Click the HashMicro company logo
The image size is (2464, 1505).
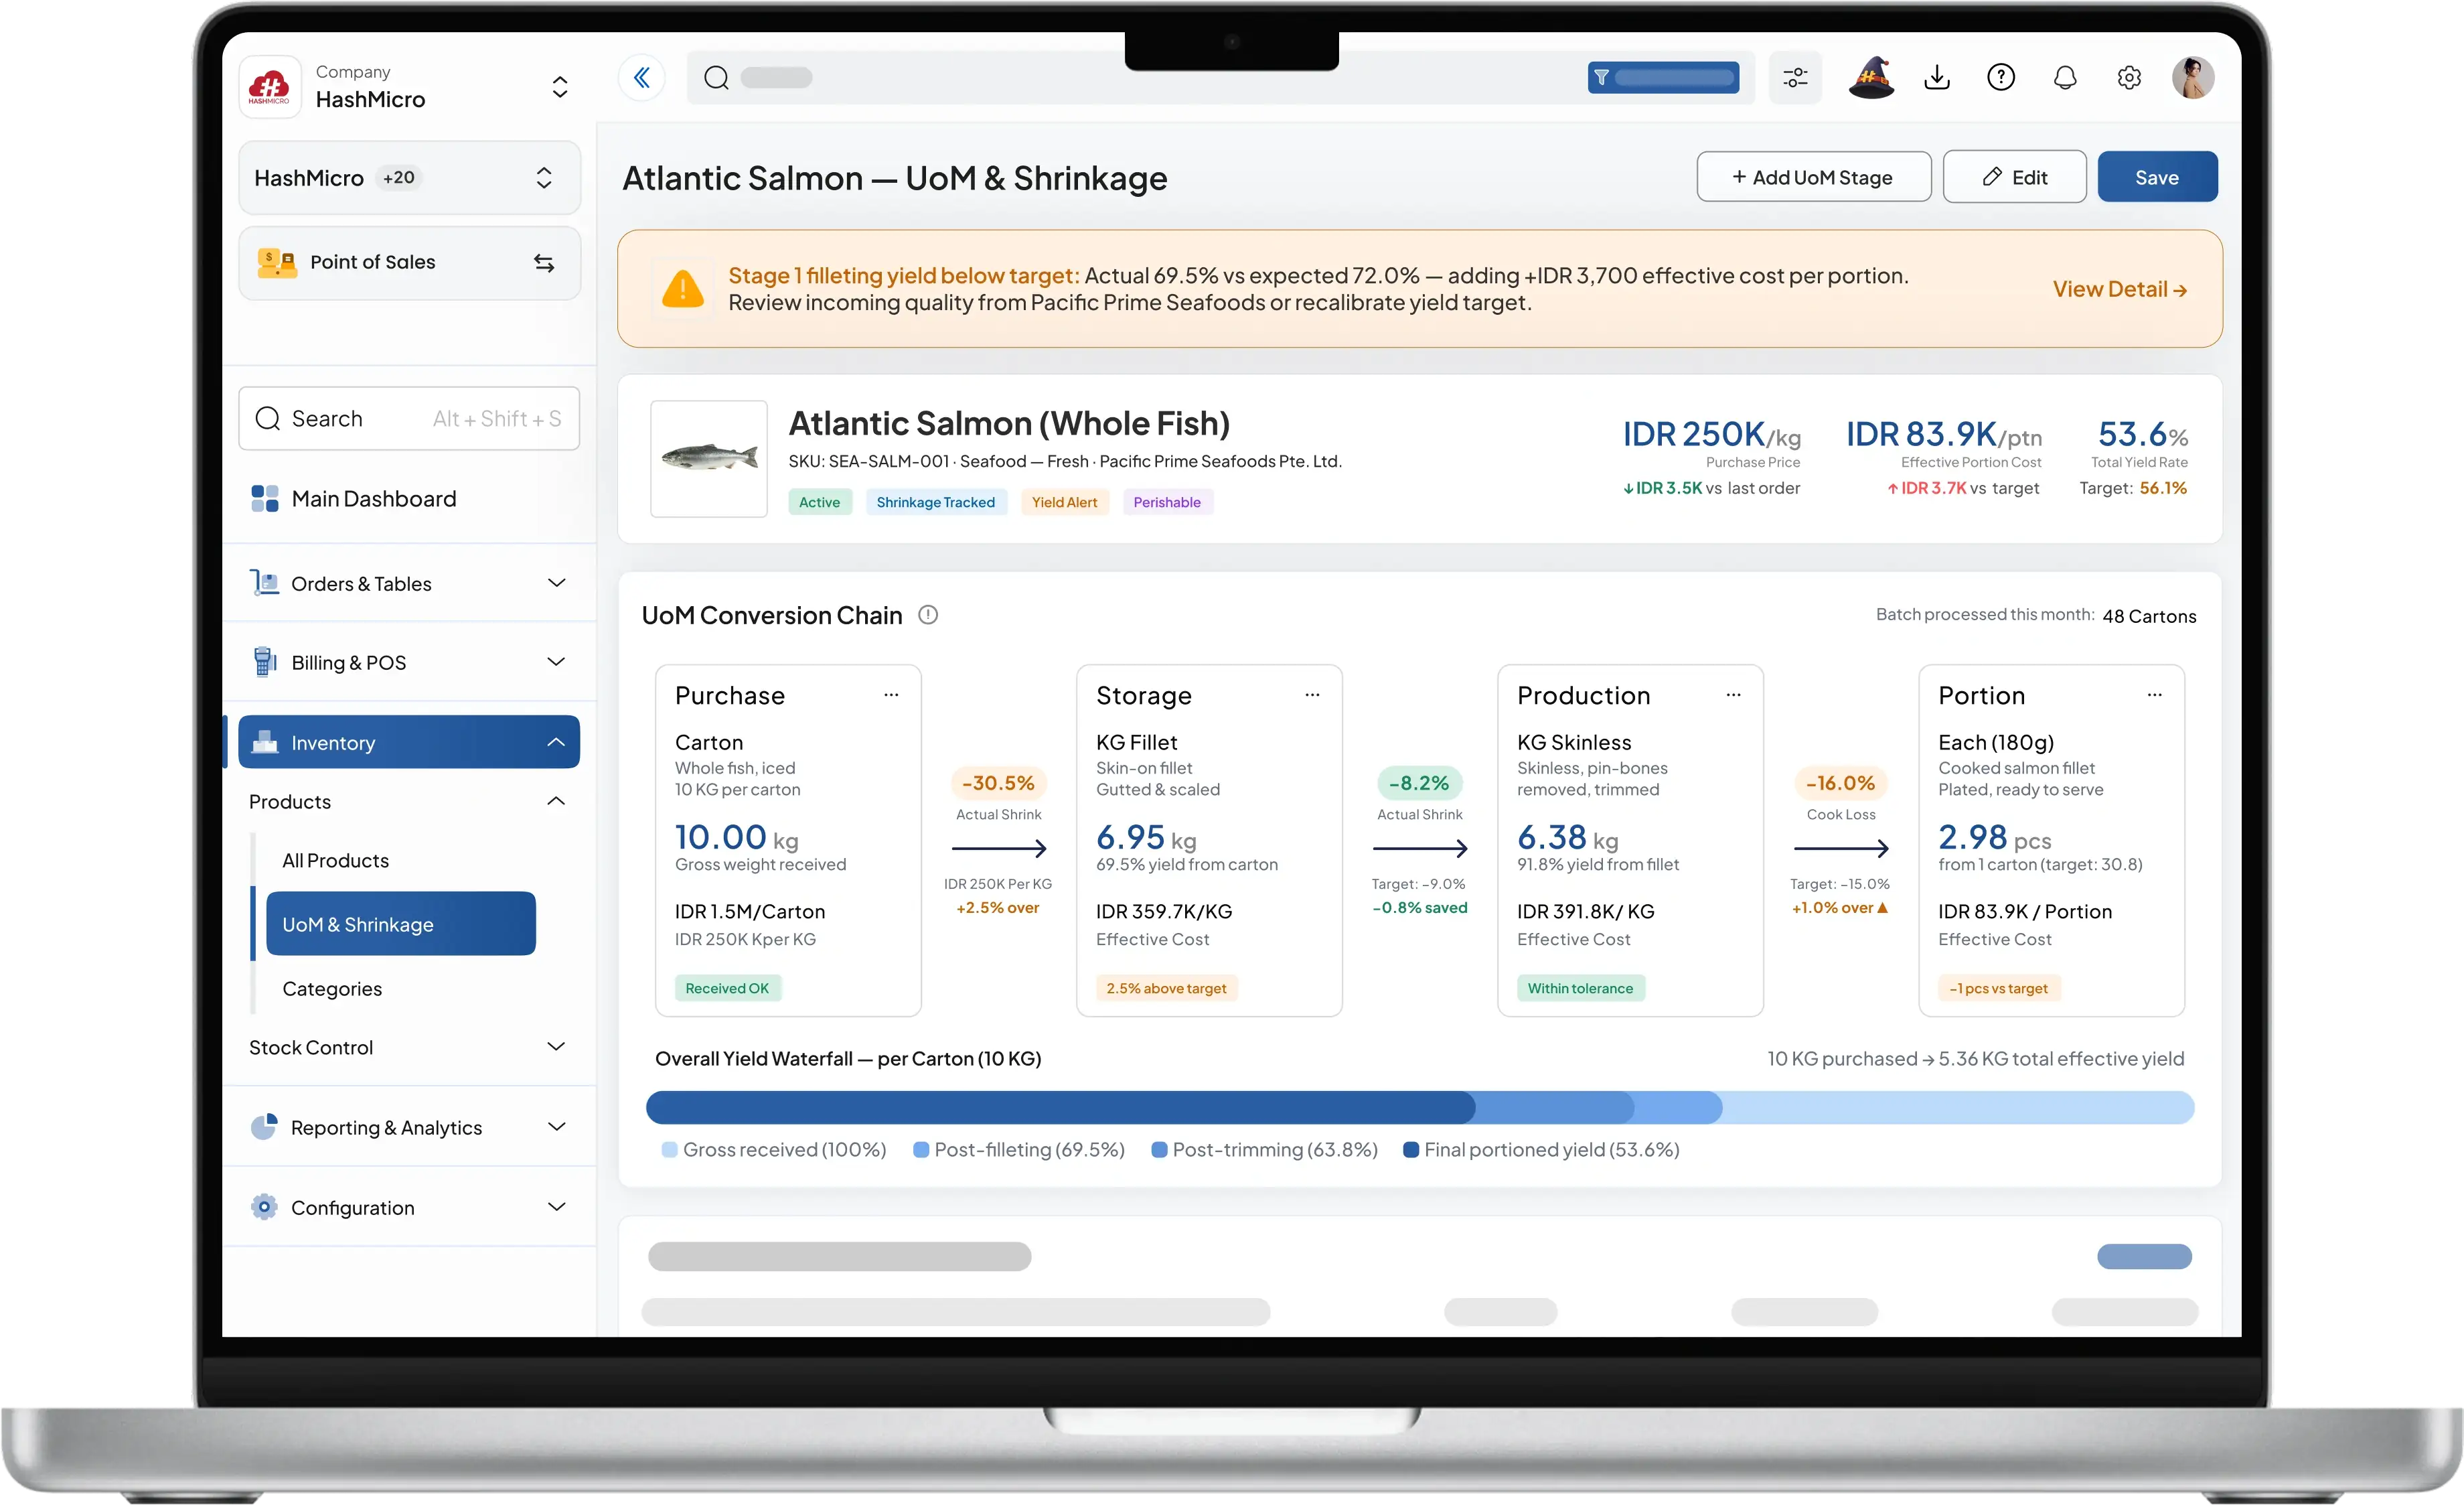point(269,87)
